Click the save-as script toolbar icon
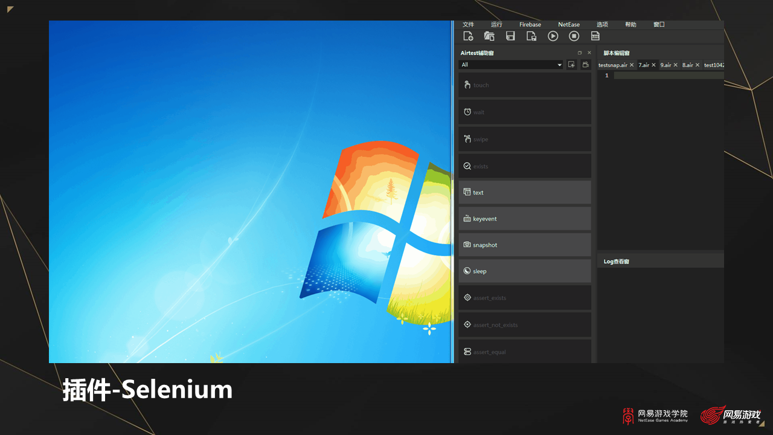Screen dimensions: 773x435 [x=531, y=36]
